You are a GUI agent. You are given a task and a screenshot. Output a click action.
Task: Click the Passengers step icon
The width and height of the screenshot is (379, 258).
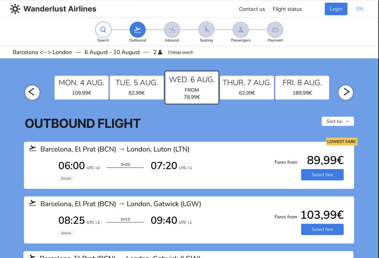pos(241,30)
